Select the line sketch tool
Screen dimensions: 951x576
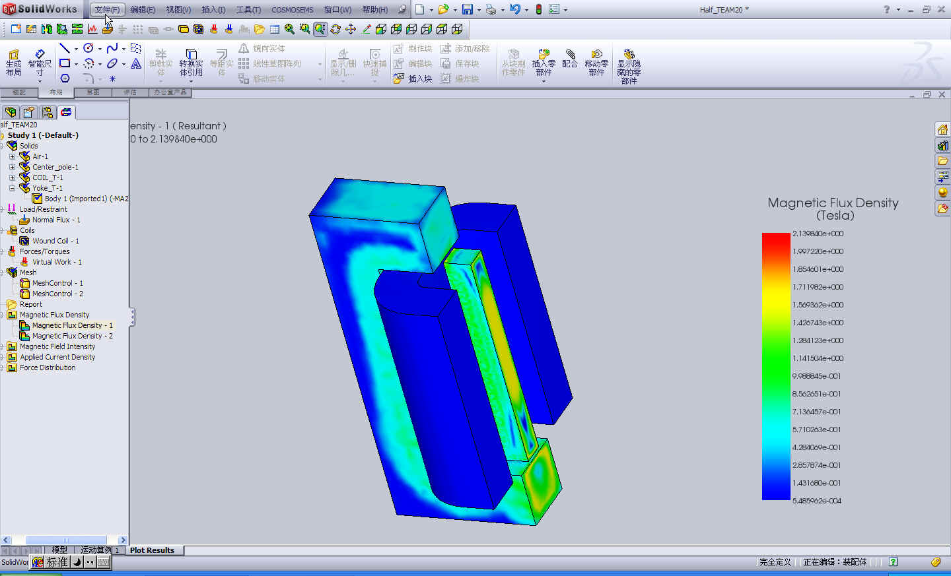click(x=64, y=48)
